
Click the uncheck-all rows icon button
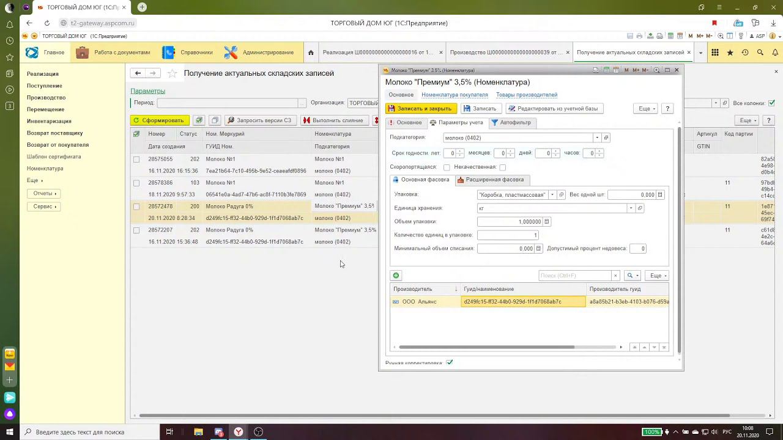click(x=215, y=120)
